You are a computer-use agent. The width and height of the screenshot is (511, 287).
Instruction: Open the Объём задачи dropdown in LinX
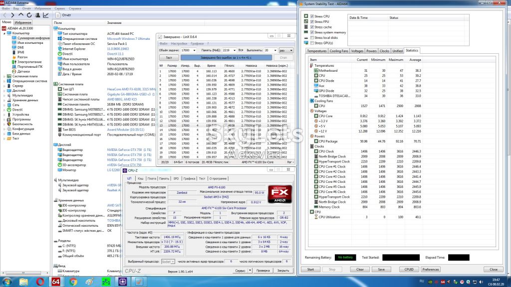(x=194, y=50)
